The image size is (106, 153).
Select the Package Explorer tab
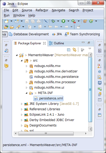pyautogui.click(x=30, y=43)
